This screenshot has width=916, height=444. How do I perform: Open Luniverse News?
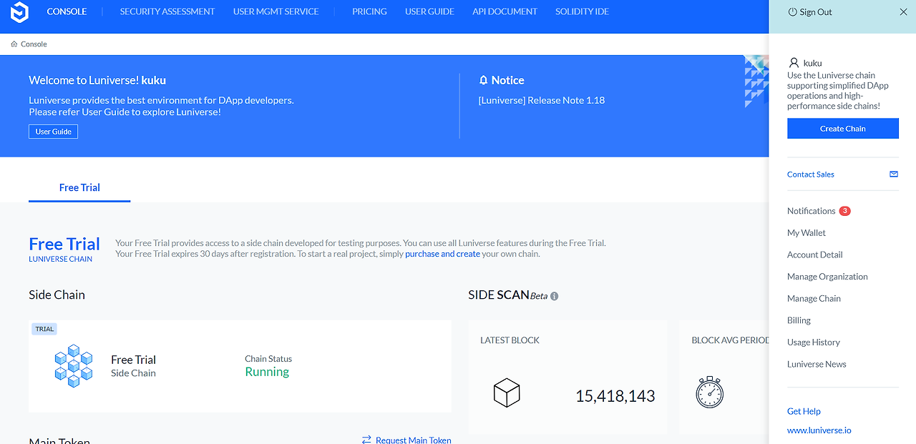[x=817, y=364]
